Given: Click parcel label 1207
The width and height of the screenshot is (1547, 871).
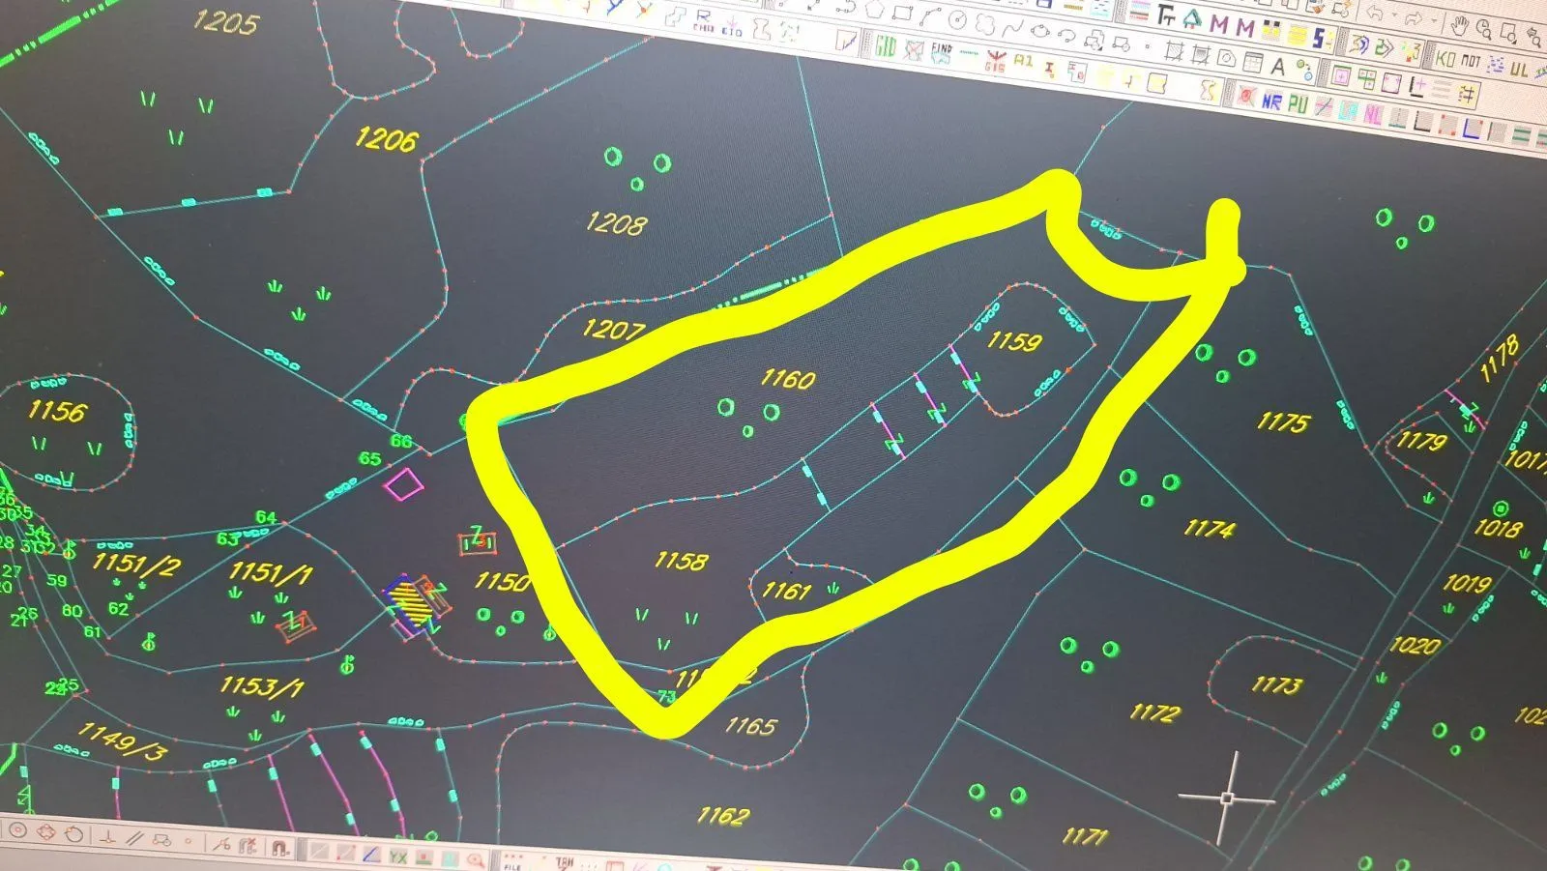Looking at the screenshot, I should pos(613,330).
